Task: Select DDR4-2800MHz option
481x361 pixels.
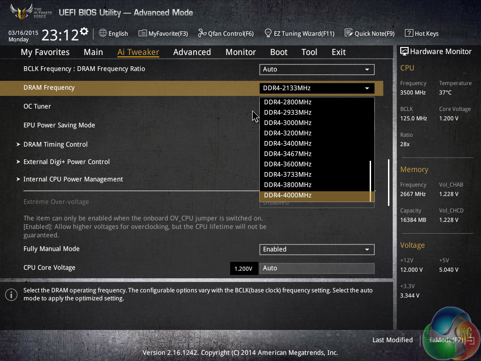Action: pos(317,102)
